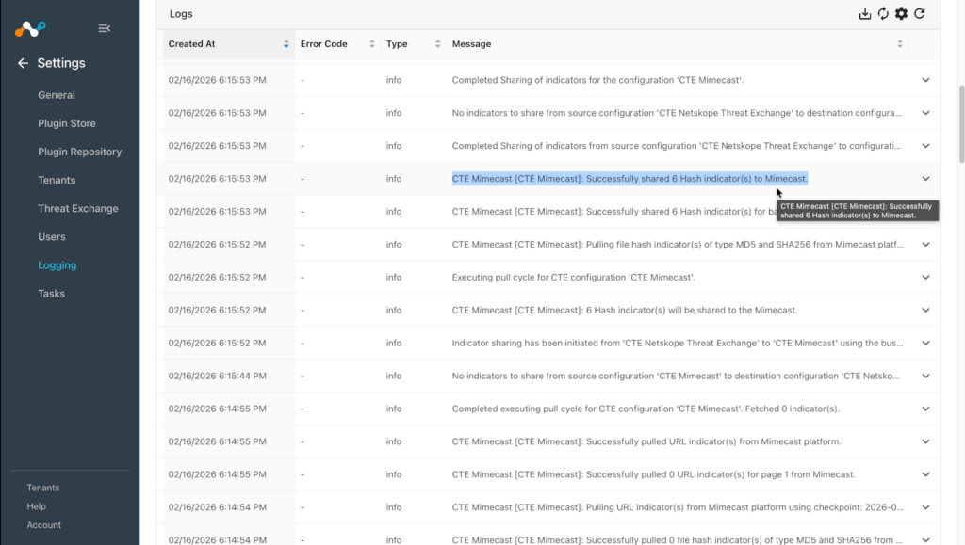Click the '6 Hash indicator(s) will be shared' message
The height and width of the screenshot is (545, 965).
point(625,311)
